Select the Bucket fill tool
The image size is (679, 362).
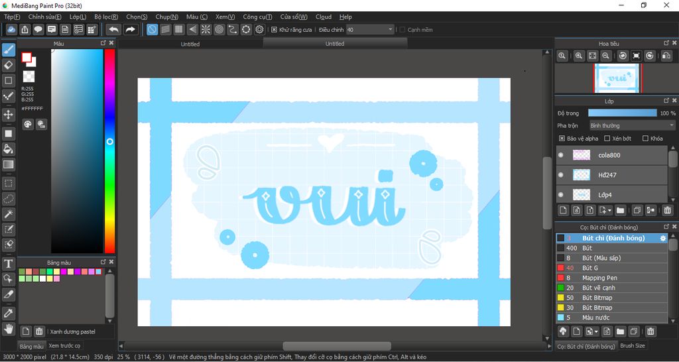tap(9, 149)
